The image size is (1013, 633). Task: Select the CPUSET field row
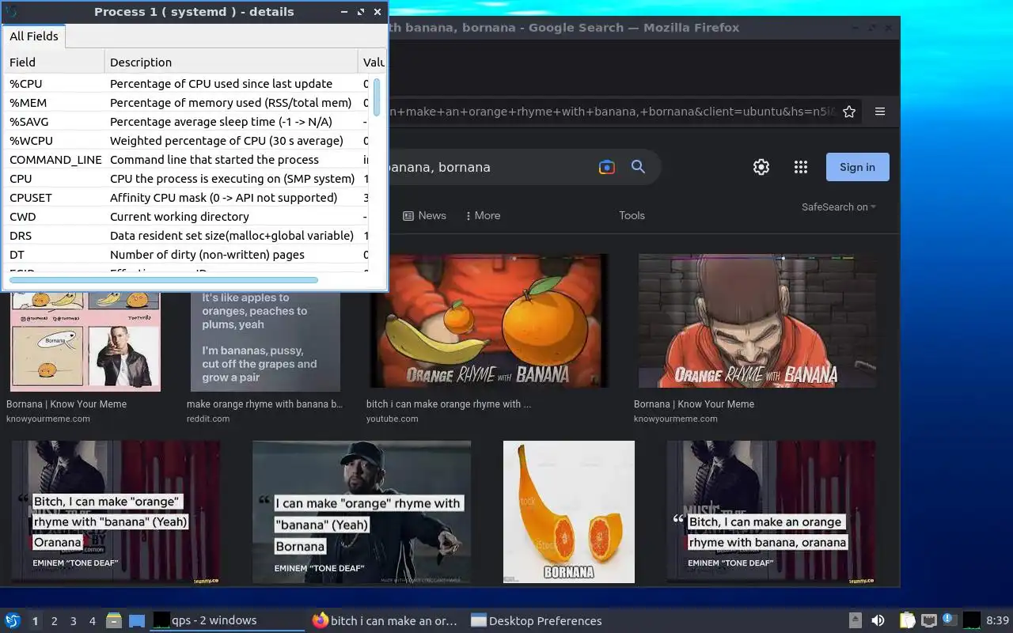[187, 198]
